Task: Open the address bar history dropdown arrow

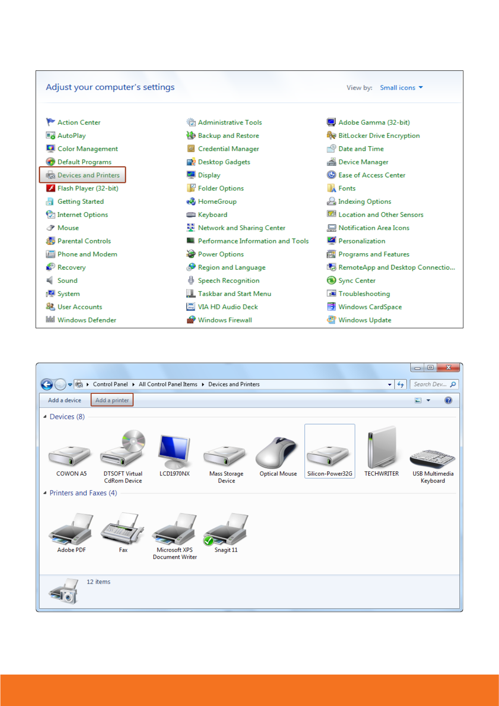Action: point(390,384)
